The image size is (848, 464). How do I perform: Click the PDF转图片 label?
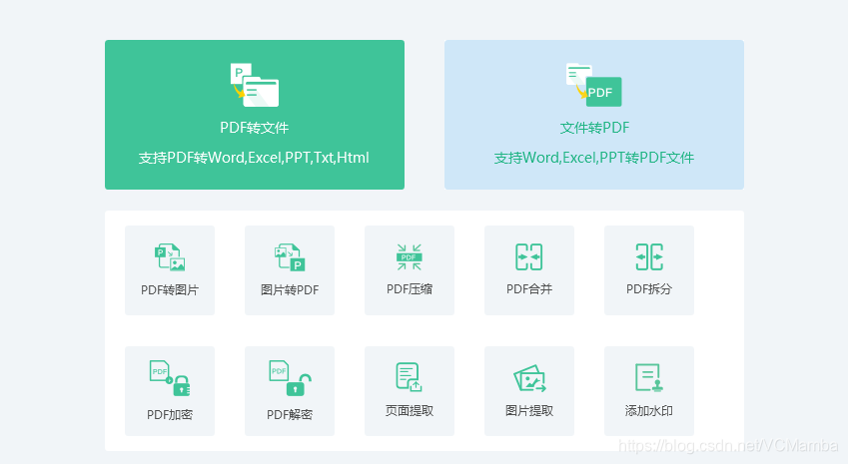pyautogui.click(x=170, y=290)
